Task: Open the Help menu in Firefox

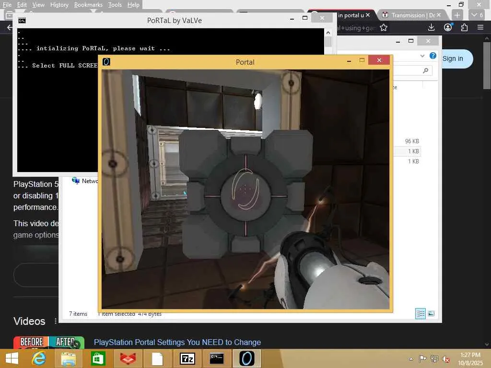Action: (133, 5)
